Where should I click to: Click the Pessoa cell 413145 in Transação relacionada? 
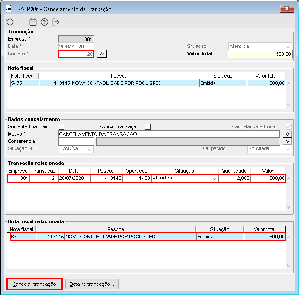(106, 178)
